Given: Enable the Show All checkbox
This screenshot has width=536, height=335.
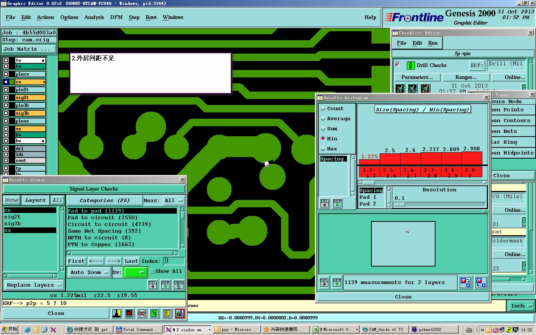Looking at the screenshot, I should click(x=152, y=271).
